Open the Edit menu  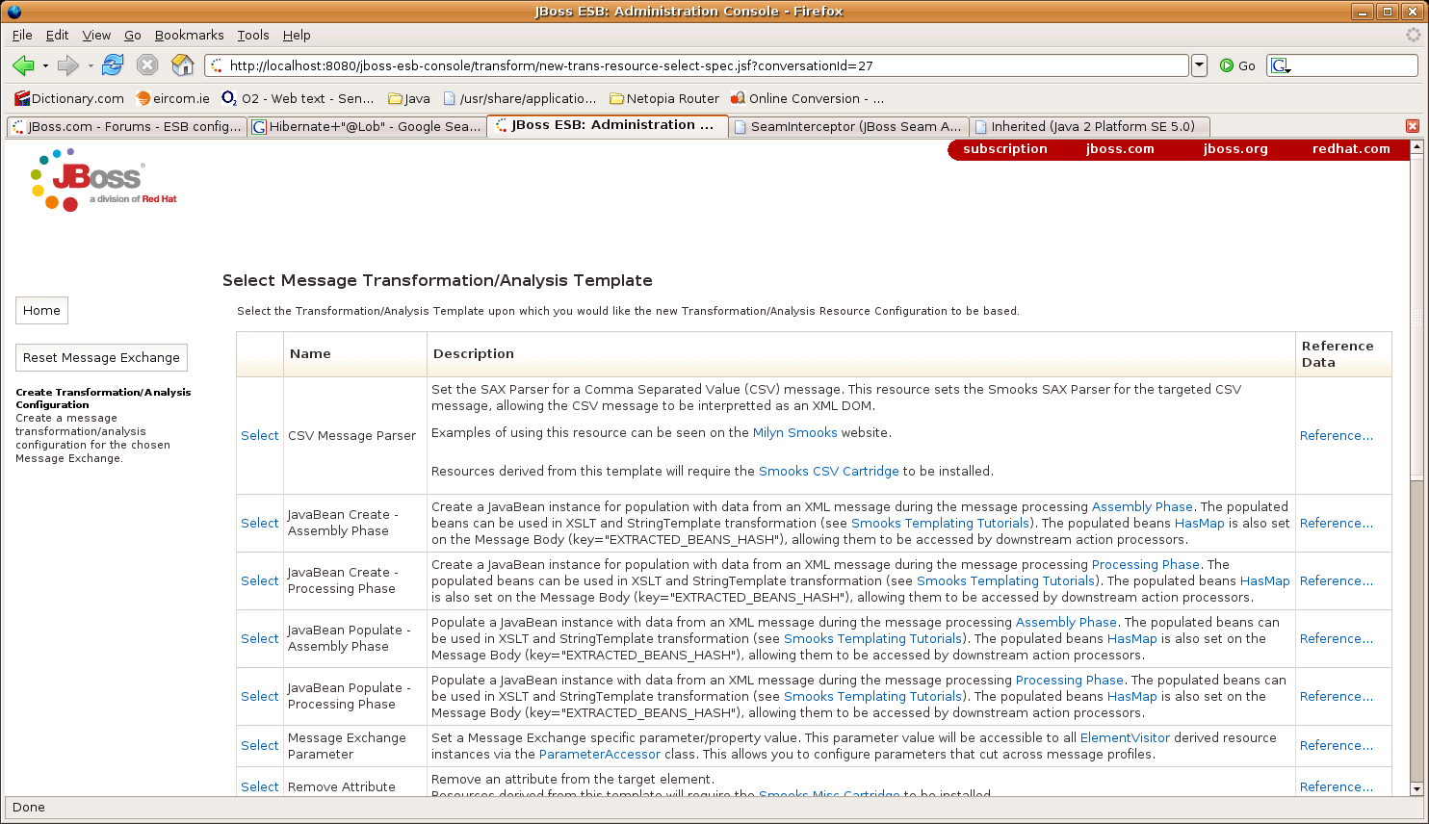[x=58, y=35]
